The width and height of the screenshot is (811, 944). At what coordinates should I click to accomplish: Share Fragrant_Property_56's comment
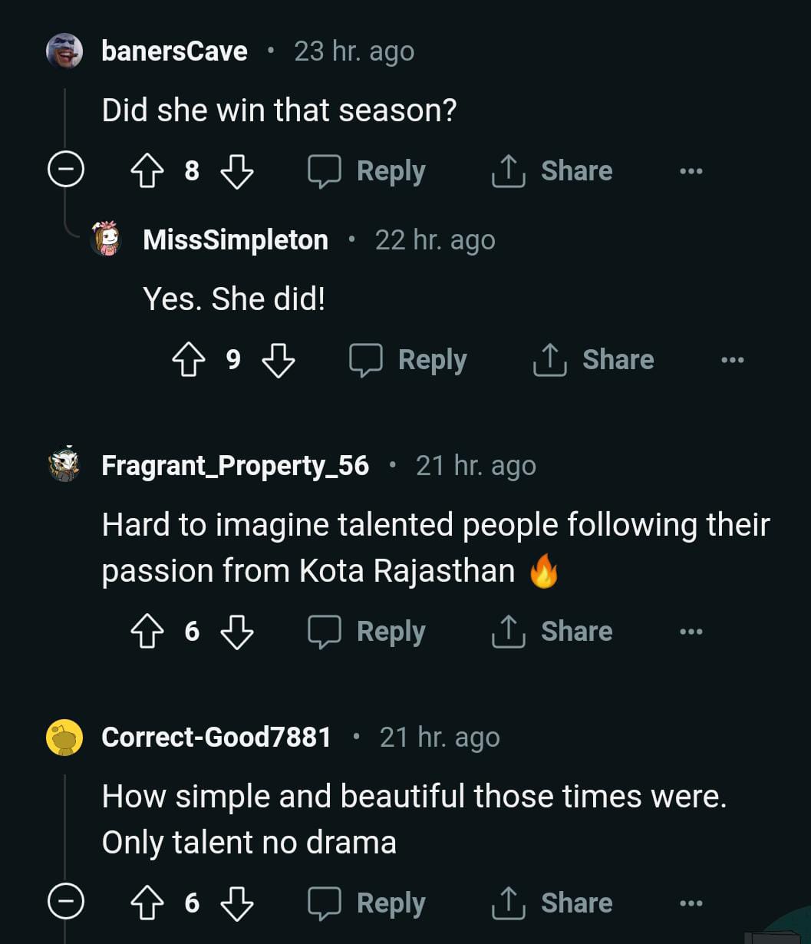click(552, 632)
